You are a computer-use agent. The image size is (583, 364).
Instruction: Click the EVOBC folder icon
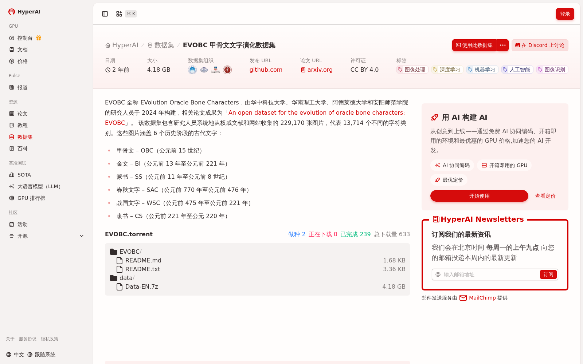click(114, 252)
